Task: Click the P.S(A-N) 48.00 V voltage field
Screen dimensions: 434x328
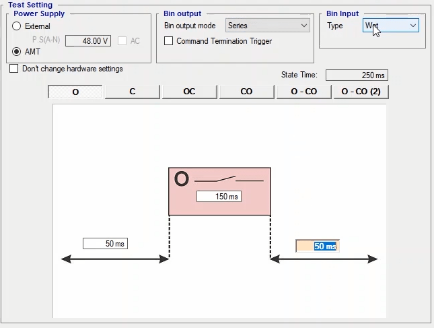Action: coord(87,41)
